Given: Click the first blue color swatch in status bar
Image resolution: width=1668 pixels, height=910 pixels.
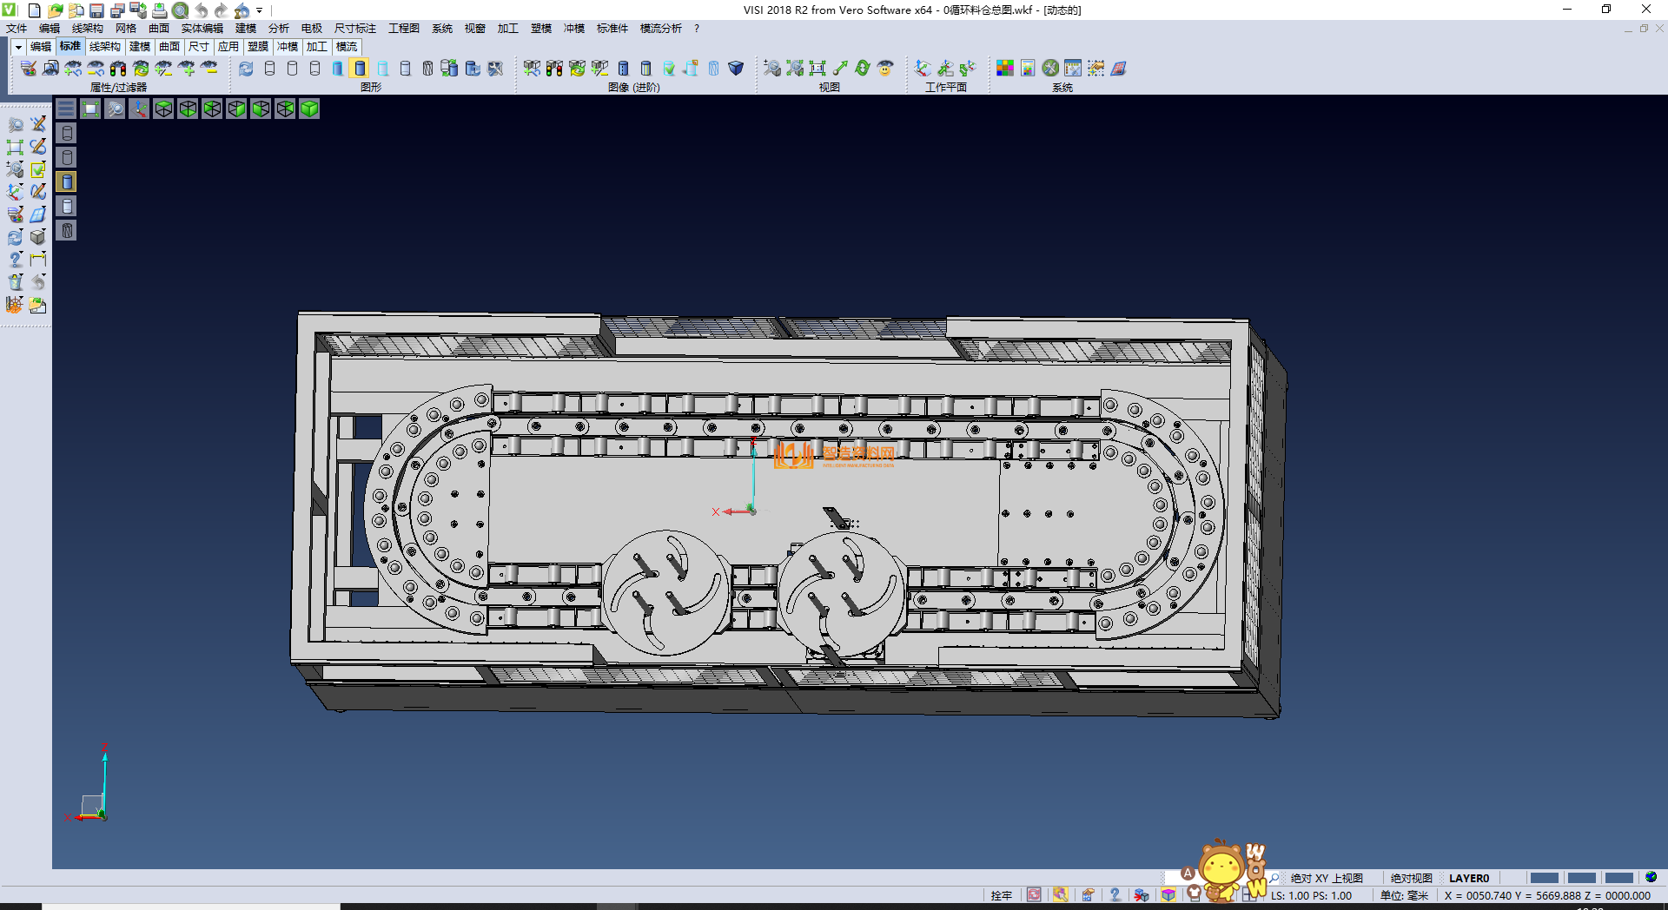Looking at the screenshot, I should coord(1544,878).
